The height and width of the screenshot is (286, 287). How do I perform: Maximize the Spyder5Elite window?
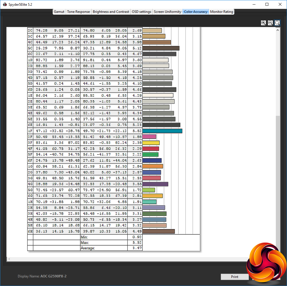tap(267, 4)
